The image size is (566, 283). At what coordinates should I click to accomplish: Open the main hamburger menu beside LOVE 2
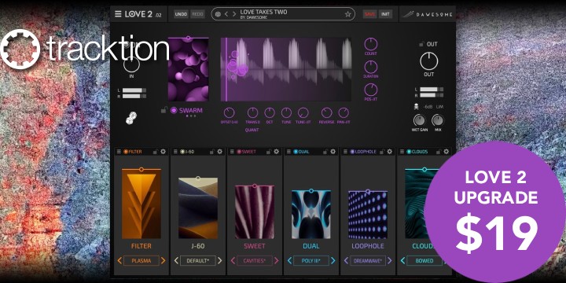coord(118,14)
